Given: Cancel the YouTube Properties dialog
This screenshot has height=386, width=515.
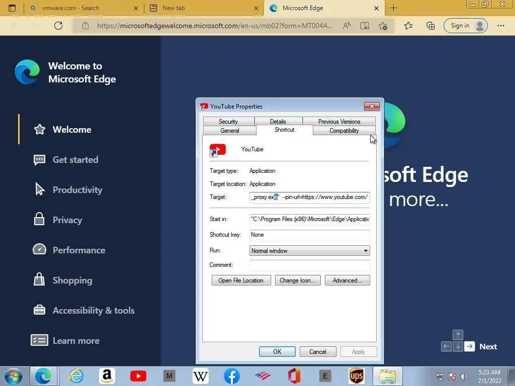Looking at the screenshot, I should click(x=318, y=351).
